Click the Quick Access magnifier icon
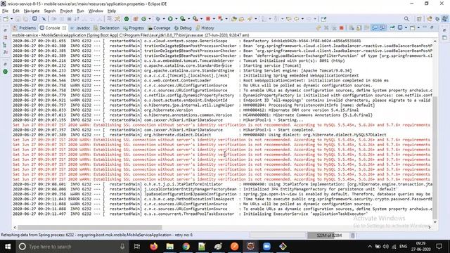Screen dimensions: 450x253 click(406, 19)
